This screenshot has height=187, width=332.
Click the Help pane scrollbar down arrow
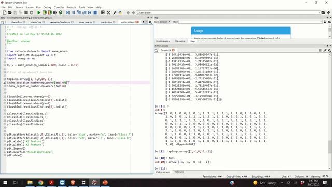(x=330, y=37)
